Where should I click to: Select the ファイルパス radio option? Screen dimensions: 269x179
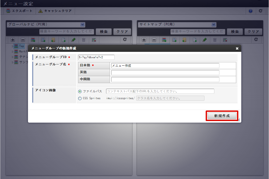(80, 91)
